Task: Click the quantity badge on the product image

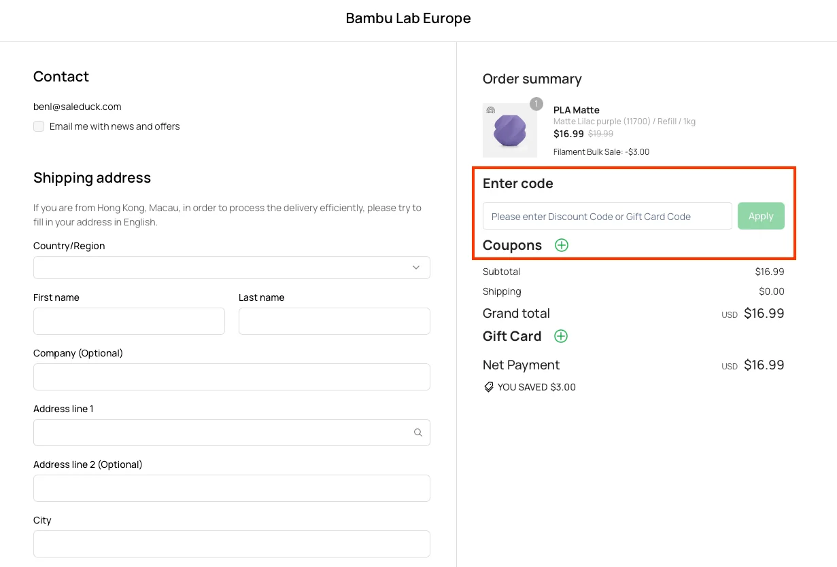Action: click(x=536, y=104)
